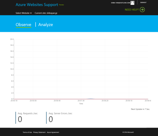Switch to the Analyze tab

coord(46,25)
